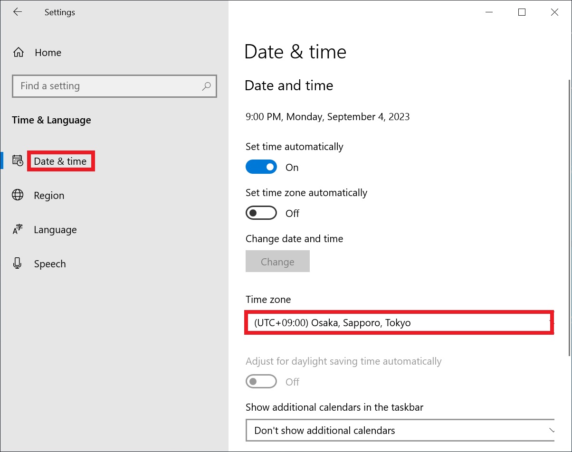Open the Language settings page

(x=55, y=230)
